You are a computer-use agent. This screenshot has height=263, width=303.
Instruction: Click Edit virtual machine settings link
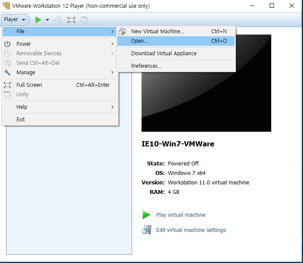coord(191,230)
